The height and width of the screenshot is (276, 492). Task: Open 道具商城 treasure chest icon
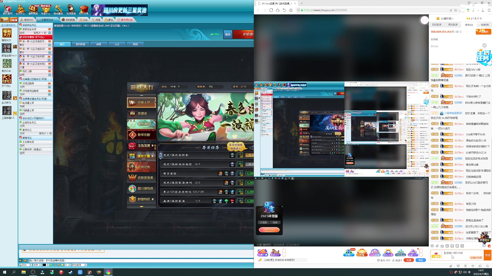pos(33,10)
